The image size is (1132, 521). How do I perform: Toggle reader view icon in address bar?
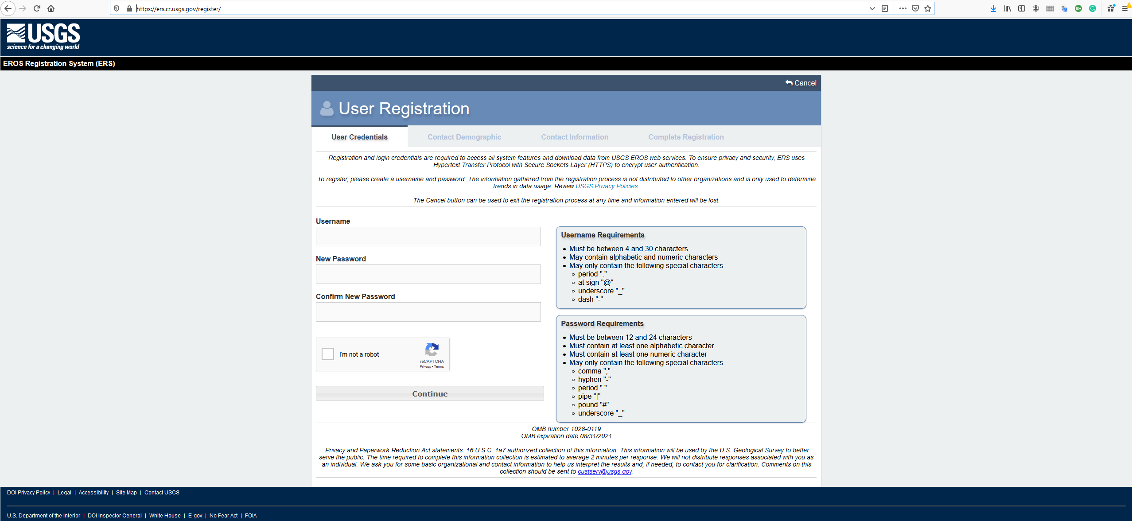click(x=885, y=8)
